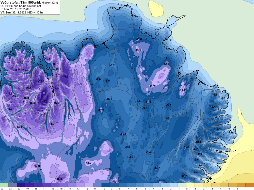Click the -14.9 temperature label
Viewport: 254px width, 190px height.
51,124
